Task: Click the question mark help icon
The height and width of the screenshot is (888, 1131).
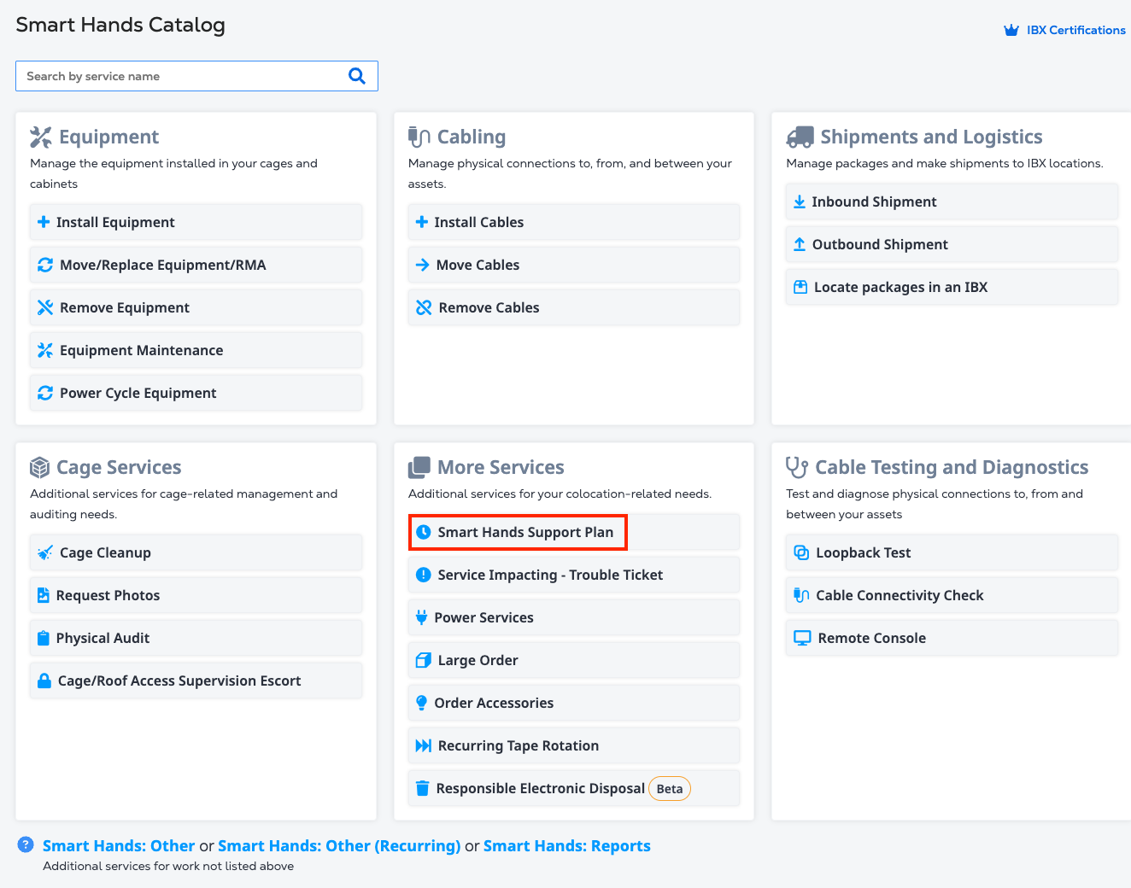Action: point(26,844)
